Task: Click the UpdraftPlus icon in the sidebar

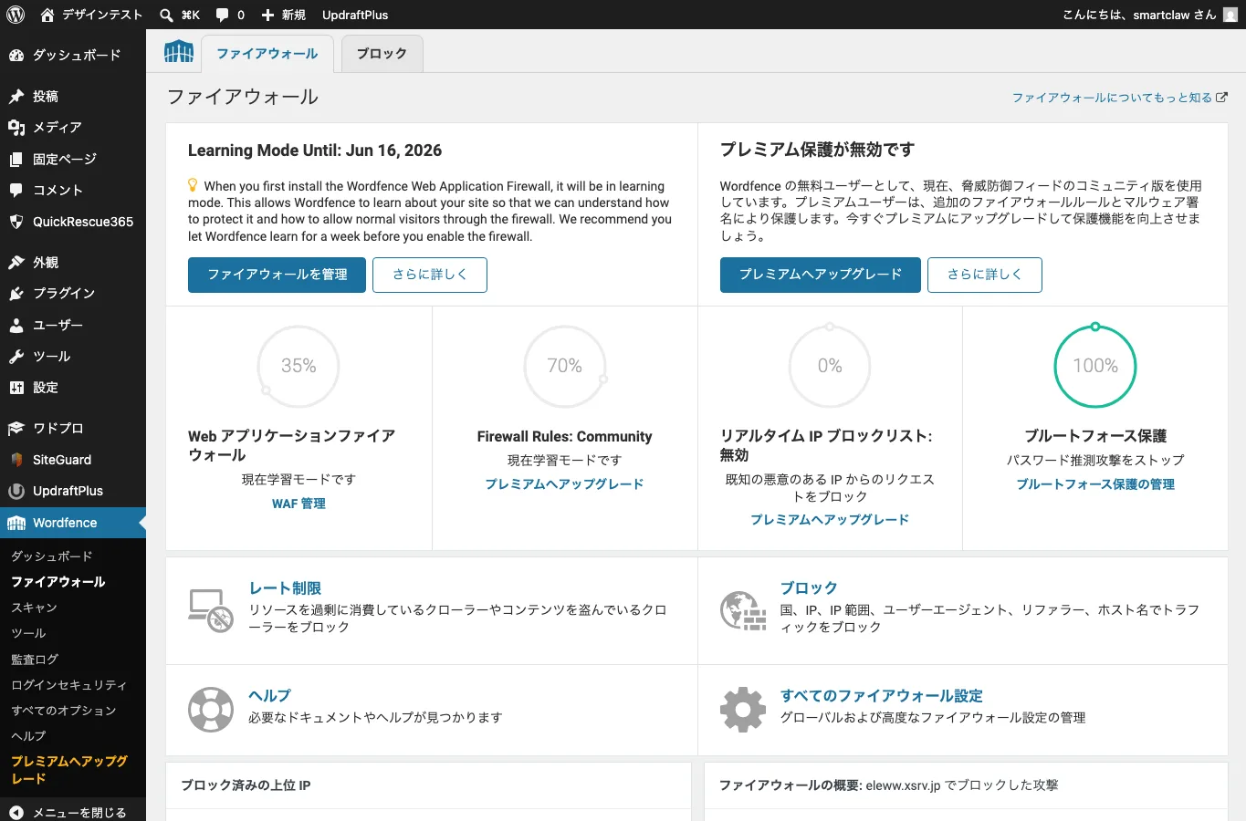Action: point(16,491)
